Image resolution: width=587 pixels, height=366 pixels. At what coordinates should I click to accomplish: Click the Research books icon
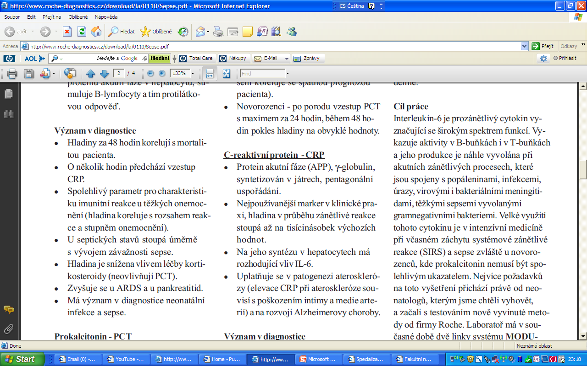tap(276, 32)
